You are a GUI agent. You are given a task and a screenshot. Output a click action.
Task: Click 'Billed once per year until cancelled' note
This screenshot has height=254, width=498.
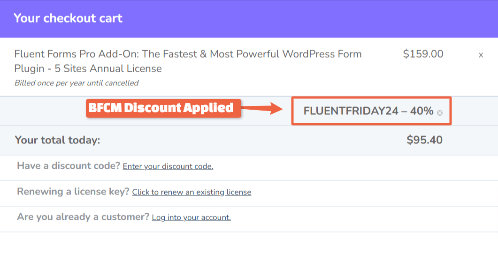point(77,83)
